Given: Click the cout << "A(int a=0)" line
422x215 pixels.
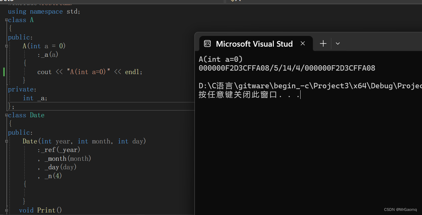Looking at the screenshot, I should click(90, 72).
